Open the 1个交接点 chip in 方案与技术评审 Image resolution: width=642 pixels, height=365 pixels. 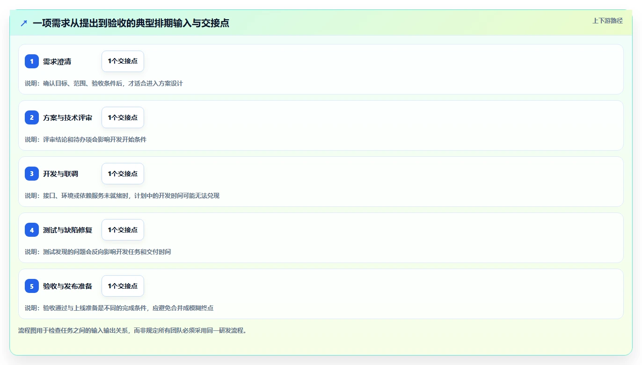coord(123,117)
